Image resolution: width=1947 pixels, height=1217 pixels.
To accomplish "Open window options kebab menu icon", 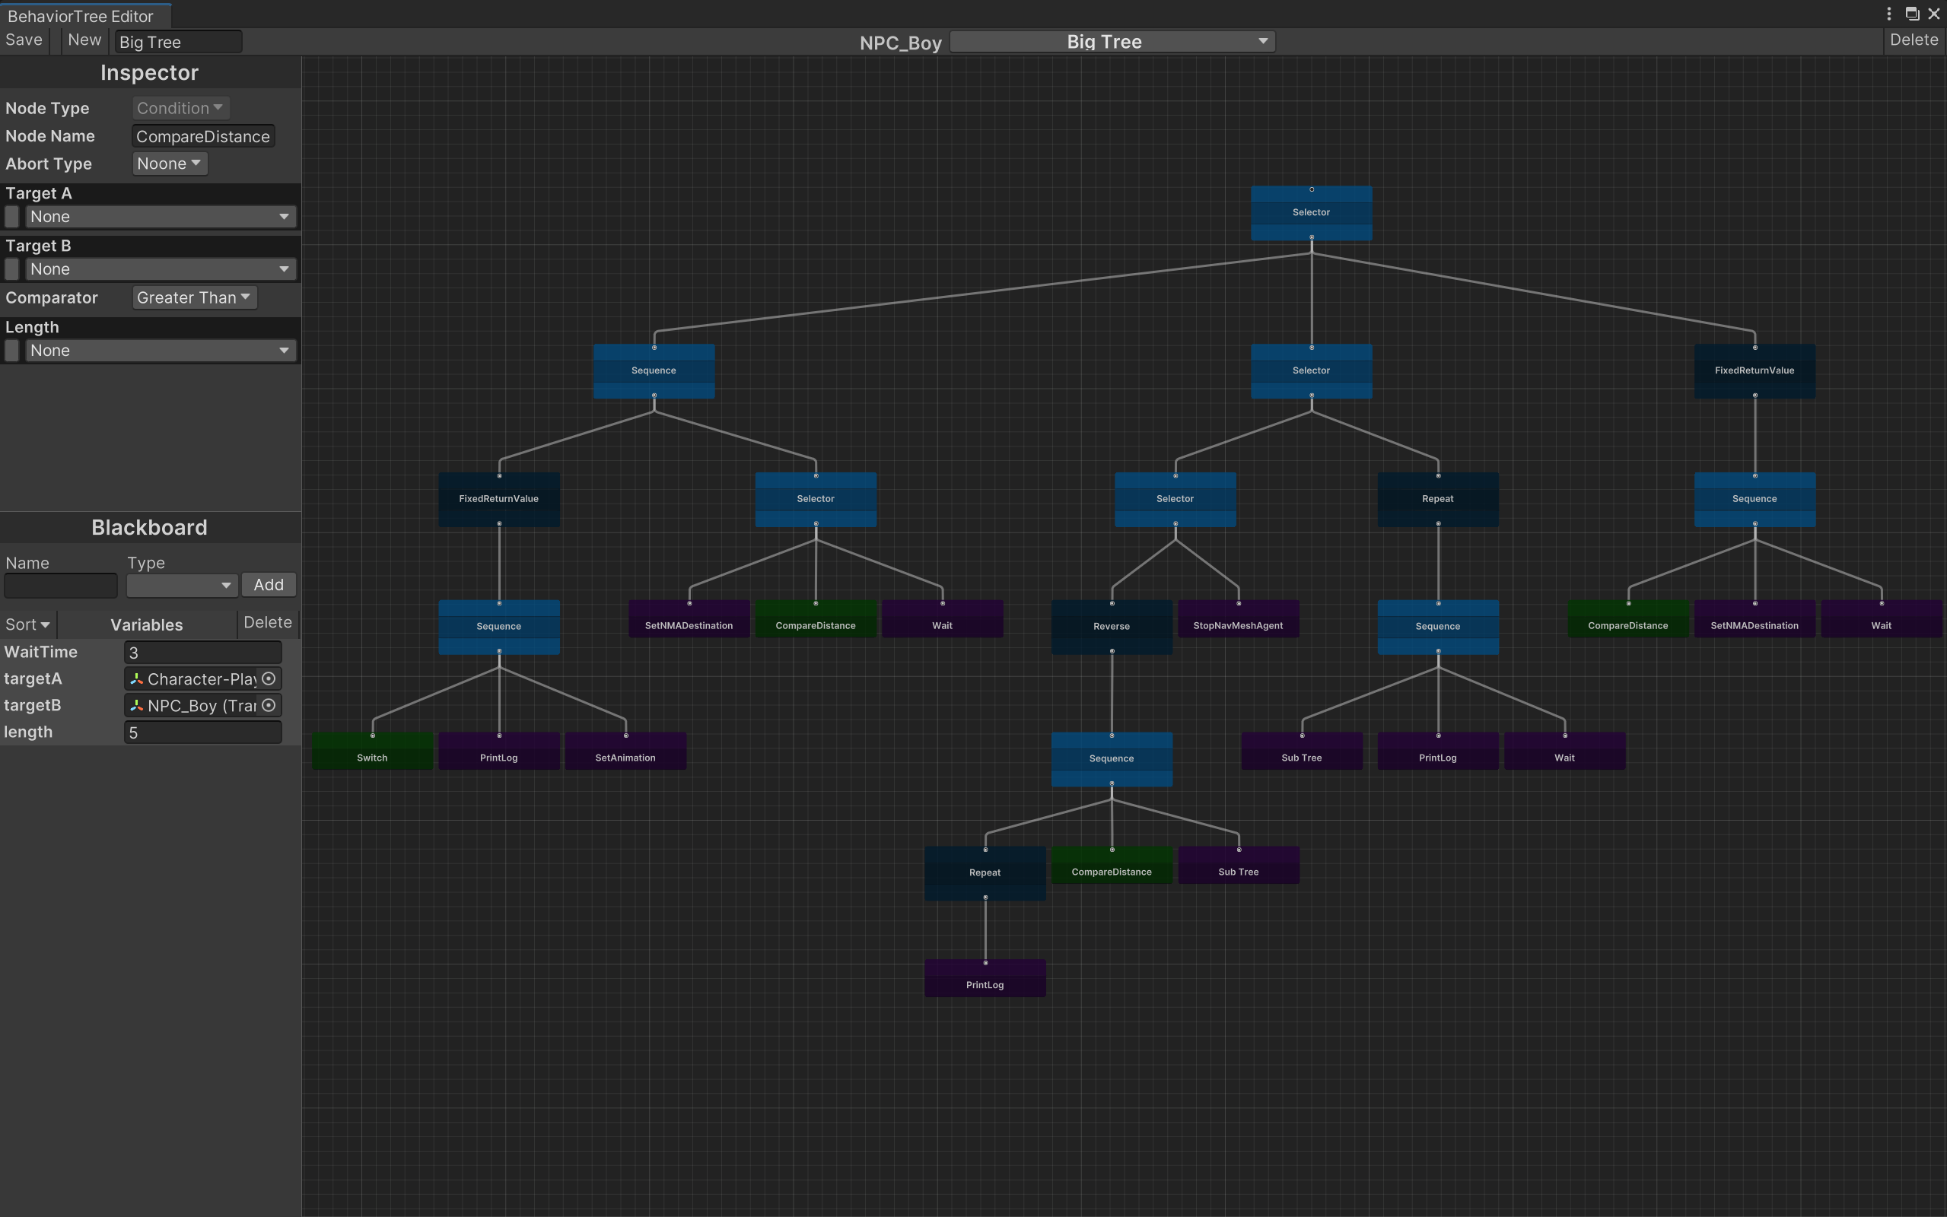I will click(x=1888, y=14).
